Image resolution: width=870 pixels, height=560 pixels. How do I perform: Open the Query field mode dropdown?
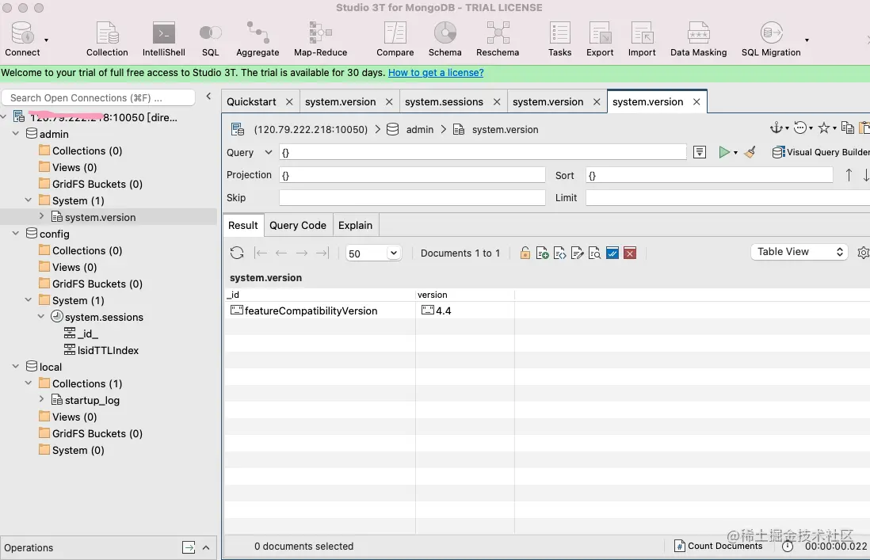pos(269,152)
